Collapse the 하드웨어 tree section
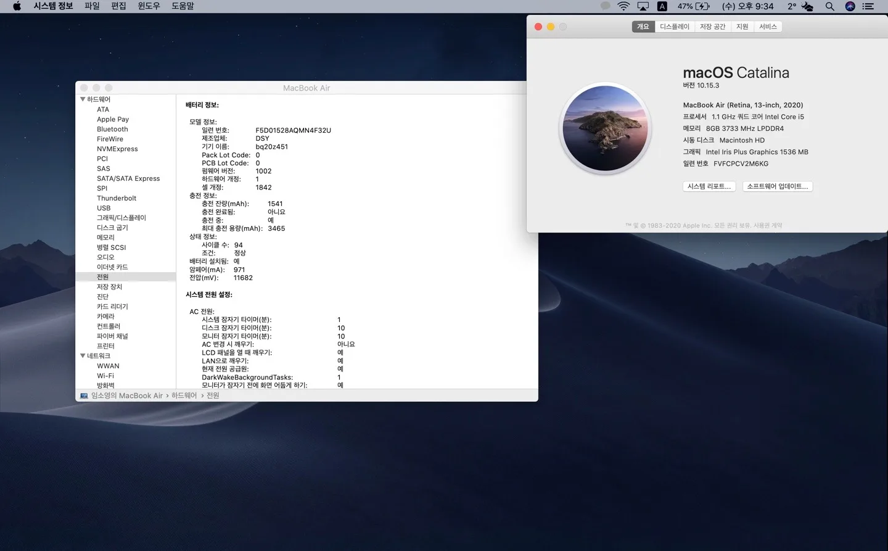This screenshot has width=888, height=551. [83, 99]
